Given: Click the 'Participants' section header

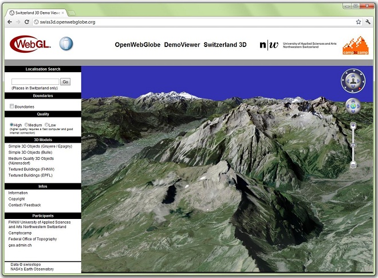Looking at the screenshot, I should tap(43, 216).
